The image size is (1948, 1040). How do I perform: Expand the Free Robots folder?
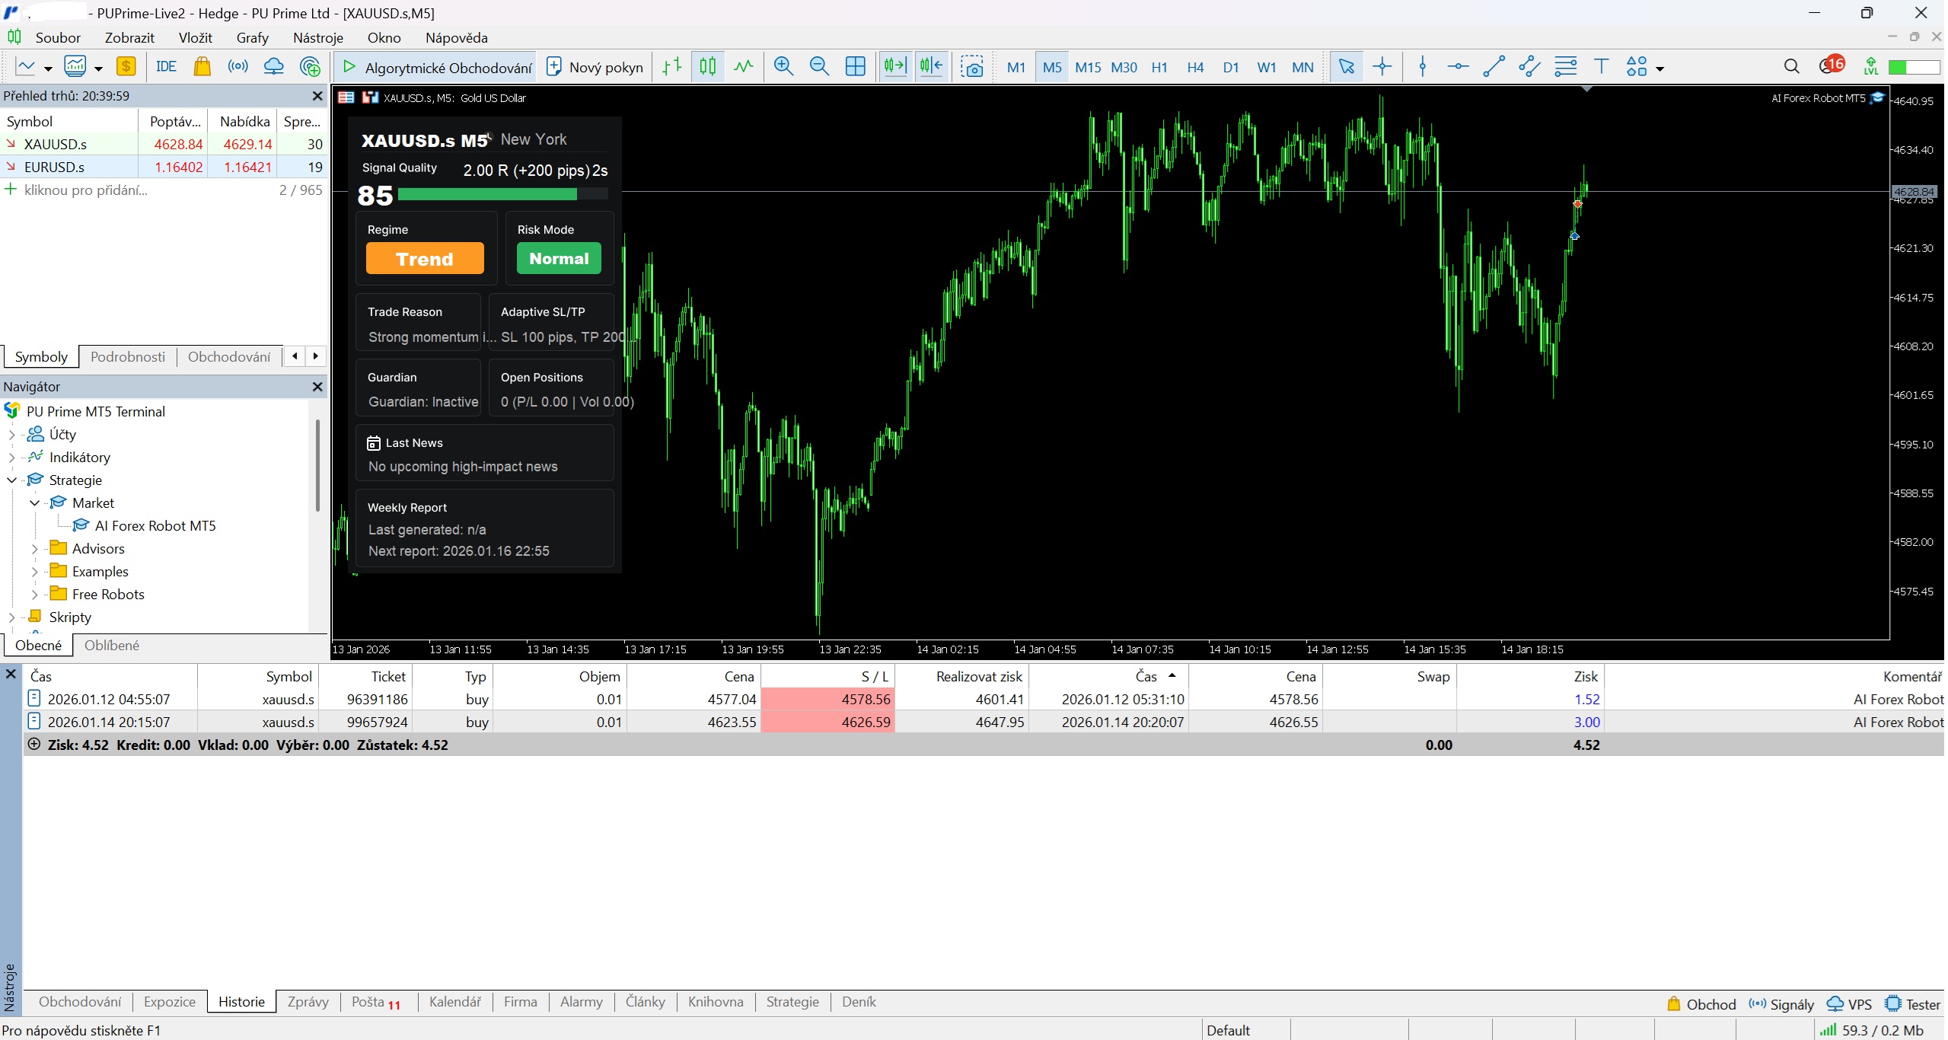point(34,595)
